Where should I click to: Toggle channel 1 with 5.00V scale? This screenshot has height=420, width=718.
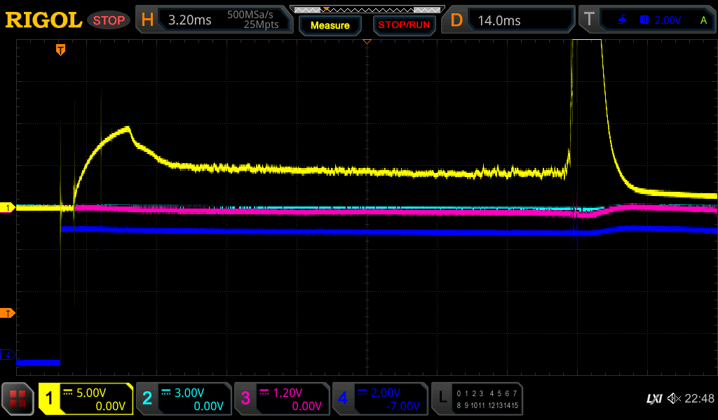(86, 398)
